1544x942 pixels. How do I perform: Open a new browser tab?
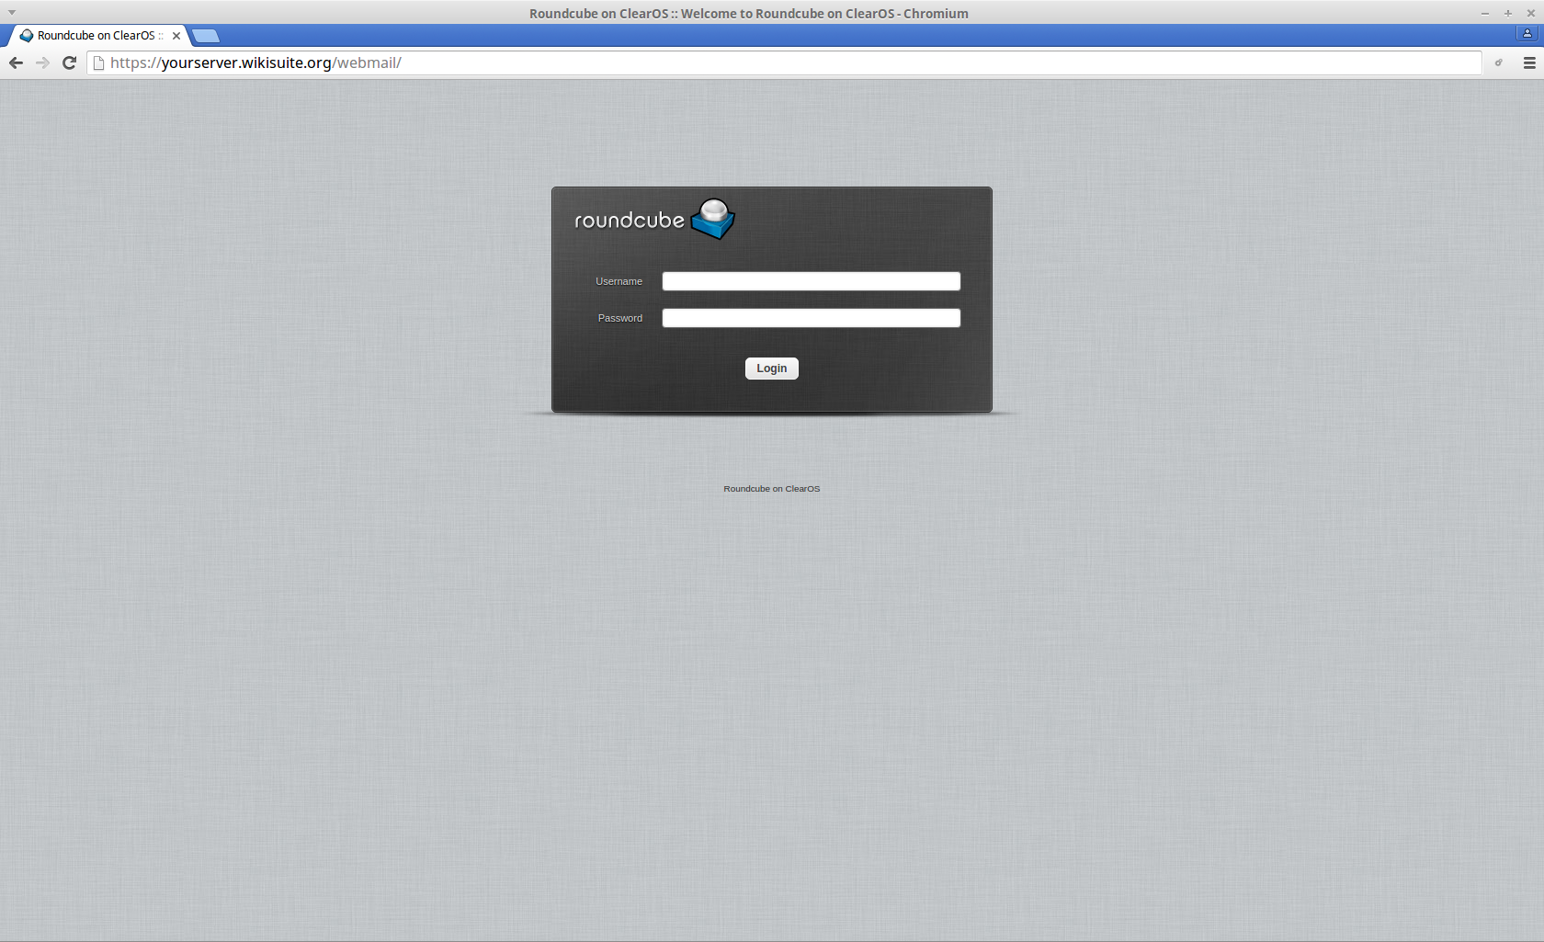click(x=206, y=36)
